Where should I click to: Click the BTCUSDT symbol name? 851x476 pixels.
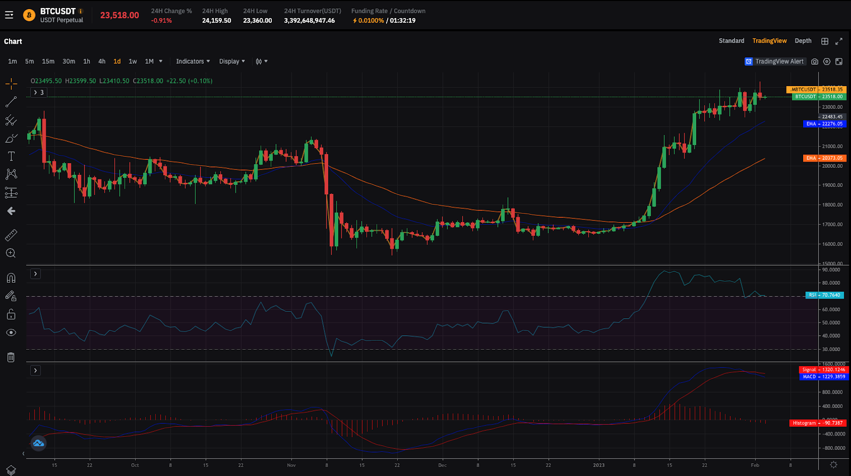(58, 11)
